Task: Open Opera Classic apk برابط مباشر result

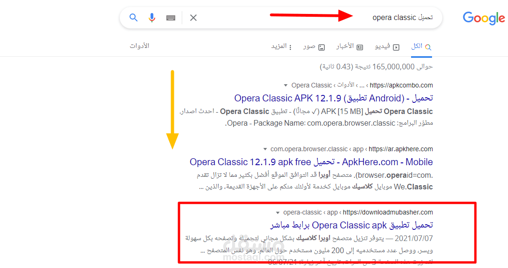Action: (x=351, y=225)
